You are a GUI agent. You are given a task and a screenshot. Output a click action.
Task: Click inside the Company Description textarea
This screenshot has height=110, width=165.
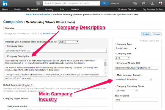(54, 68)
